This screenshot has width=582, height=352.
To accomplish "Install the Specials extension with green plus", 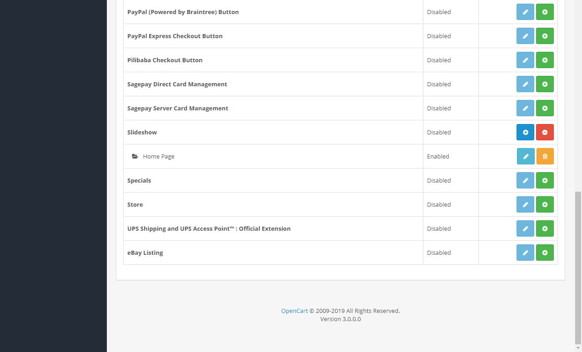I will 545,180.
